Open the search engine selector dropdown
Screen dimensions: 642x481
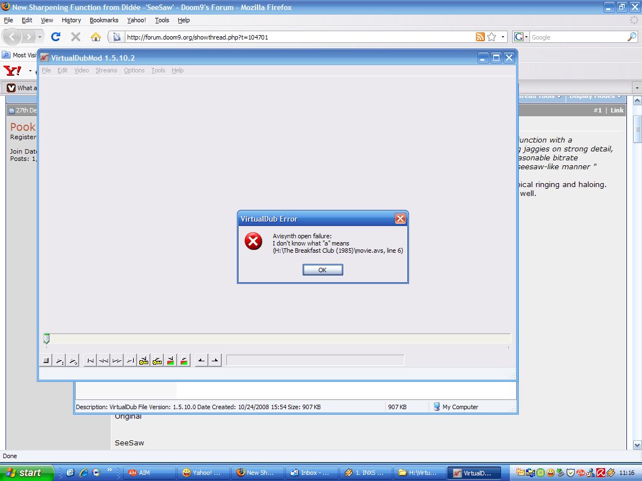tap(521, 37)
